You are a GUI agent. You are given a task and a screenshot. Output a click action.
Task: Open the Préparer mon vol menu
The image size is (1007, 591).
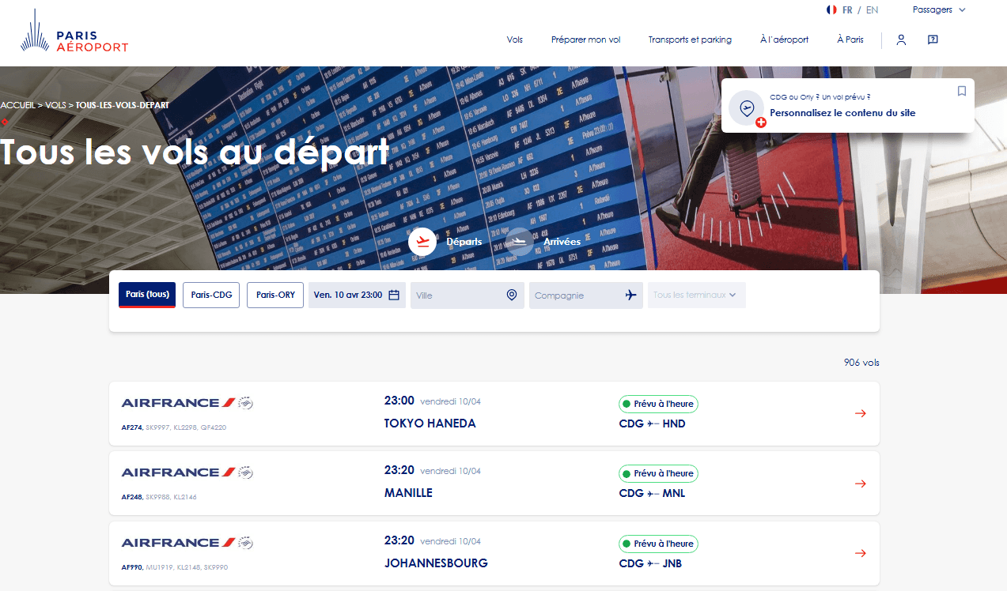pos(586,40)
